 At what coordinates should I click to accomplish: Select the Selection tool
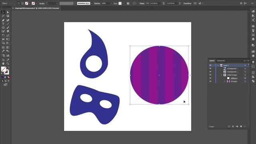point(3,12)
